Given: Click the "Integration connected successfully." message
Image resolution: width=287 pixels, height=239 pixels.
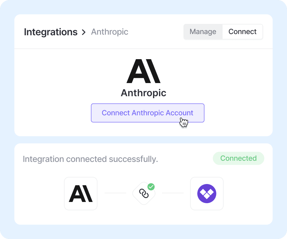Looking at the screenshot, I should coord(90,159).
